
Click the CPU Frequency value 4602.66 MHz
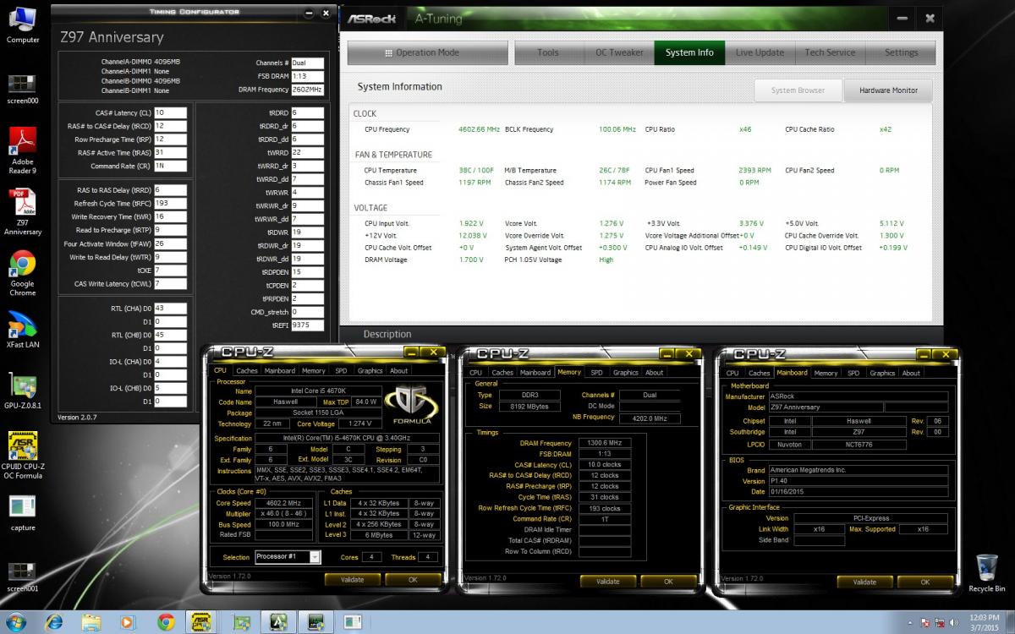click(x=480, y=129)
